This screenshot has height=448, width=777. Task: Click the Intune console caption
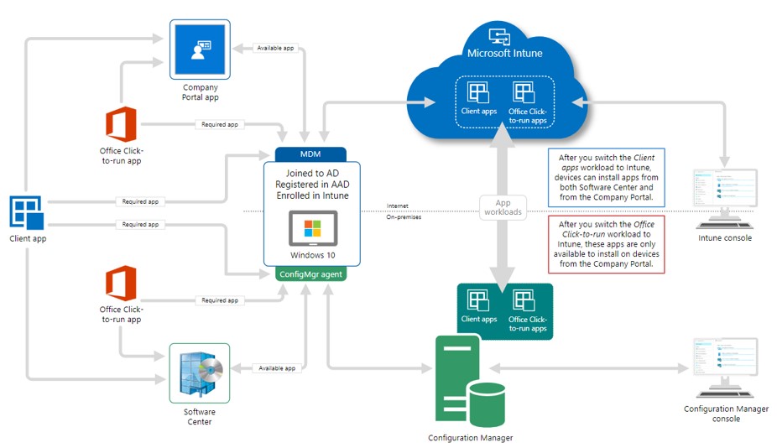pos(725,238)
